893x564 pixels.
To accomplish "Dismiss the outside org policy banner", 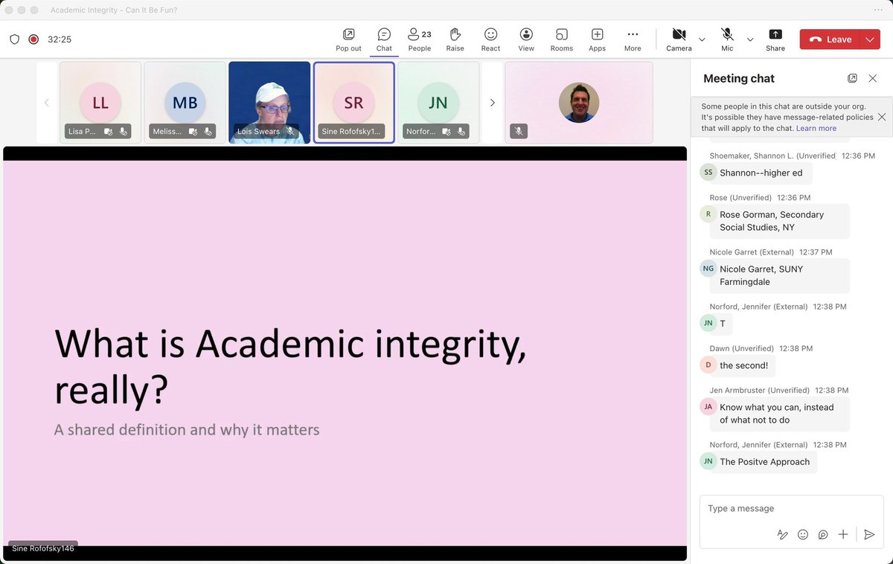I will pos(882,117).
